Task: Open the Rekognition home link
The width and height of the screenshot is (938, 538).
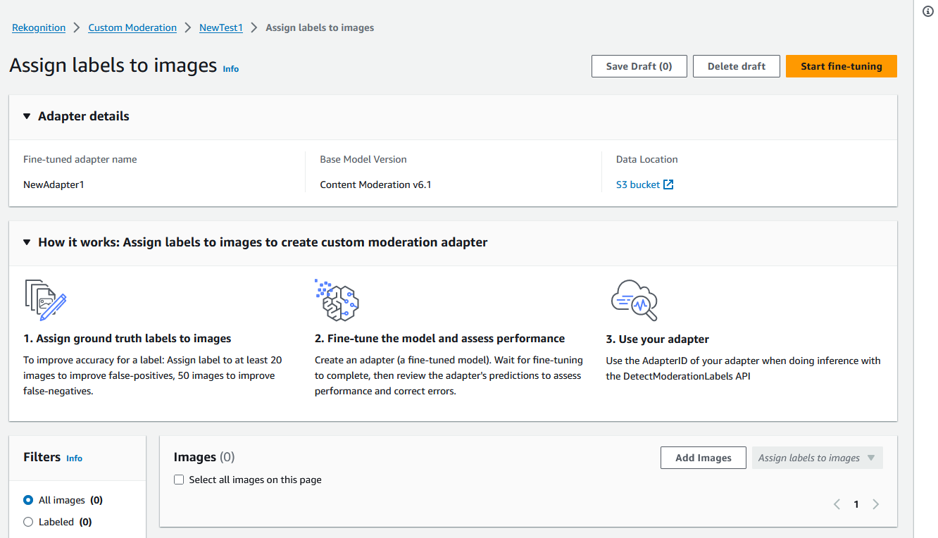Action: (x=38, y=27)
